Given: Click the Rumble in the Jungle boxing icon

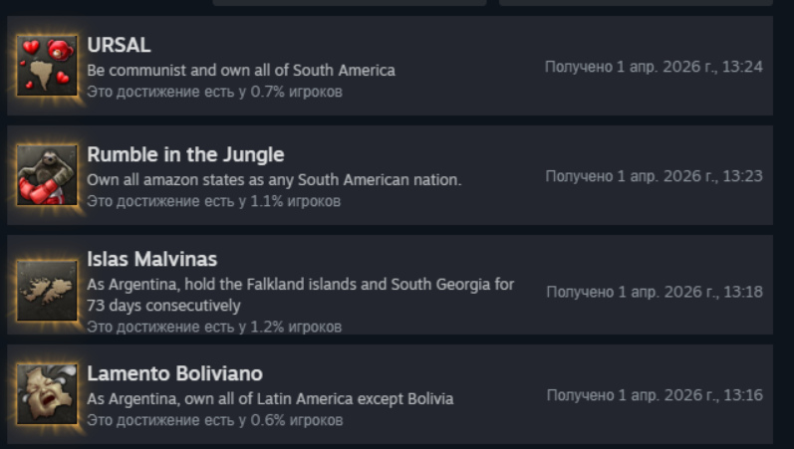Looking at the screenshot, I should coord(47,175).
